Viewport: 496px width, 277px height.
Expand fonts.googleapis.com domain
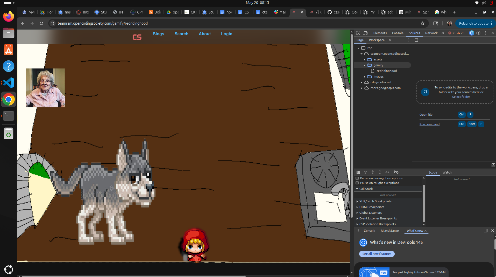pyautogui.click(x=362, y=88)
